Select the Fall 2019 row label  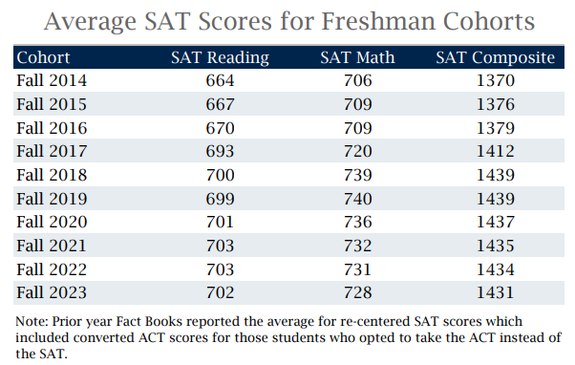point(52,199)
